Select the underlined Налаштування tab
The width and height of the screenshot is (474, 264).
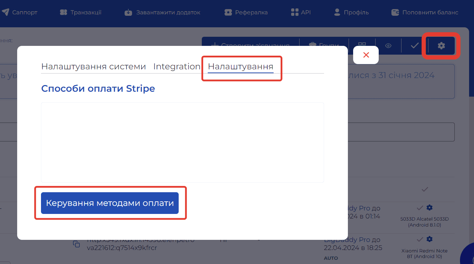[x=241, y=67]
